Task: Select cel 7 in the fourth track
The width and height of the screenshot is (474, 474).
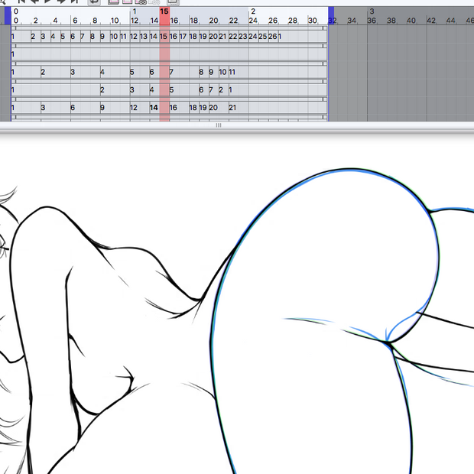Action: tap(211, 89)
